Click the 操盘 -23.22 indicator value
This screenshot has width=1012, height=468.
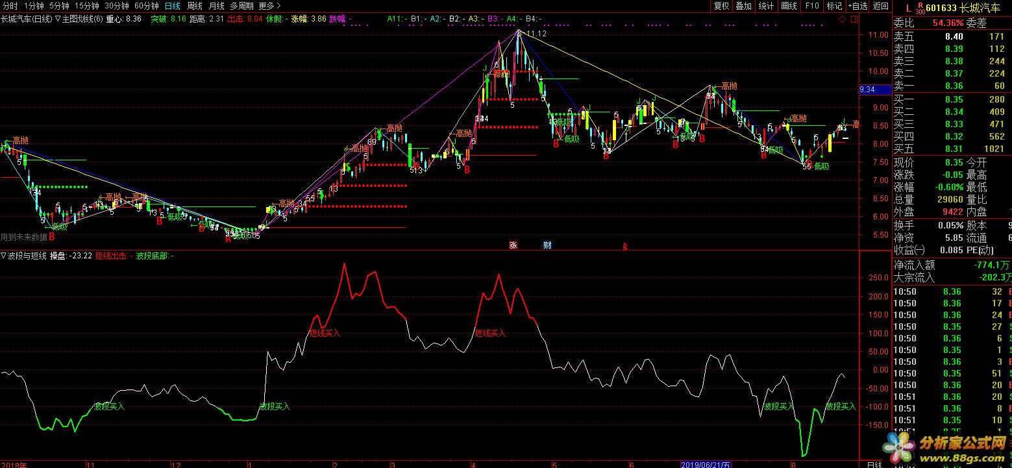(x=71, y=256)
